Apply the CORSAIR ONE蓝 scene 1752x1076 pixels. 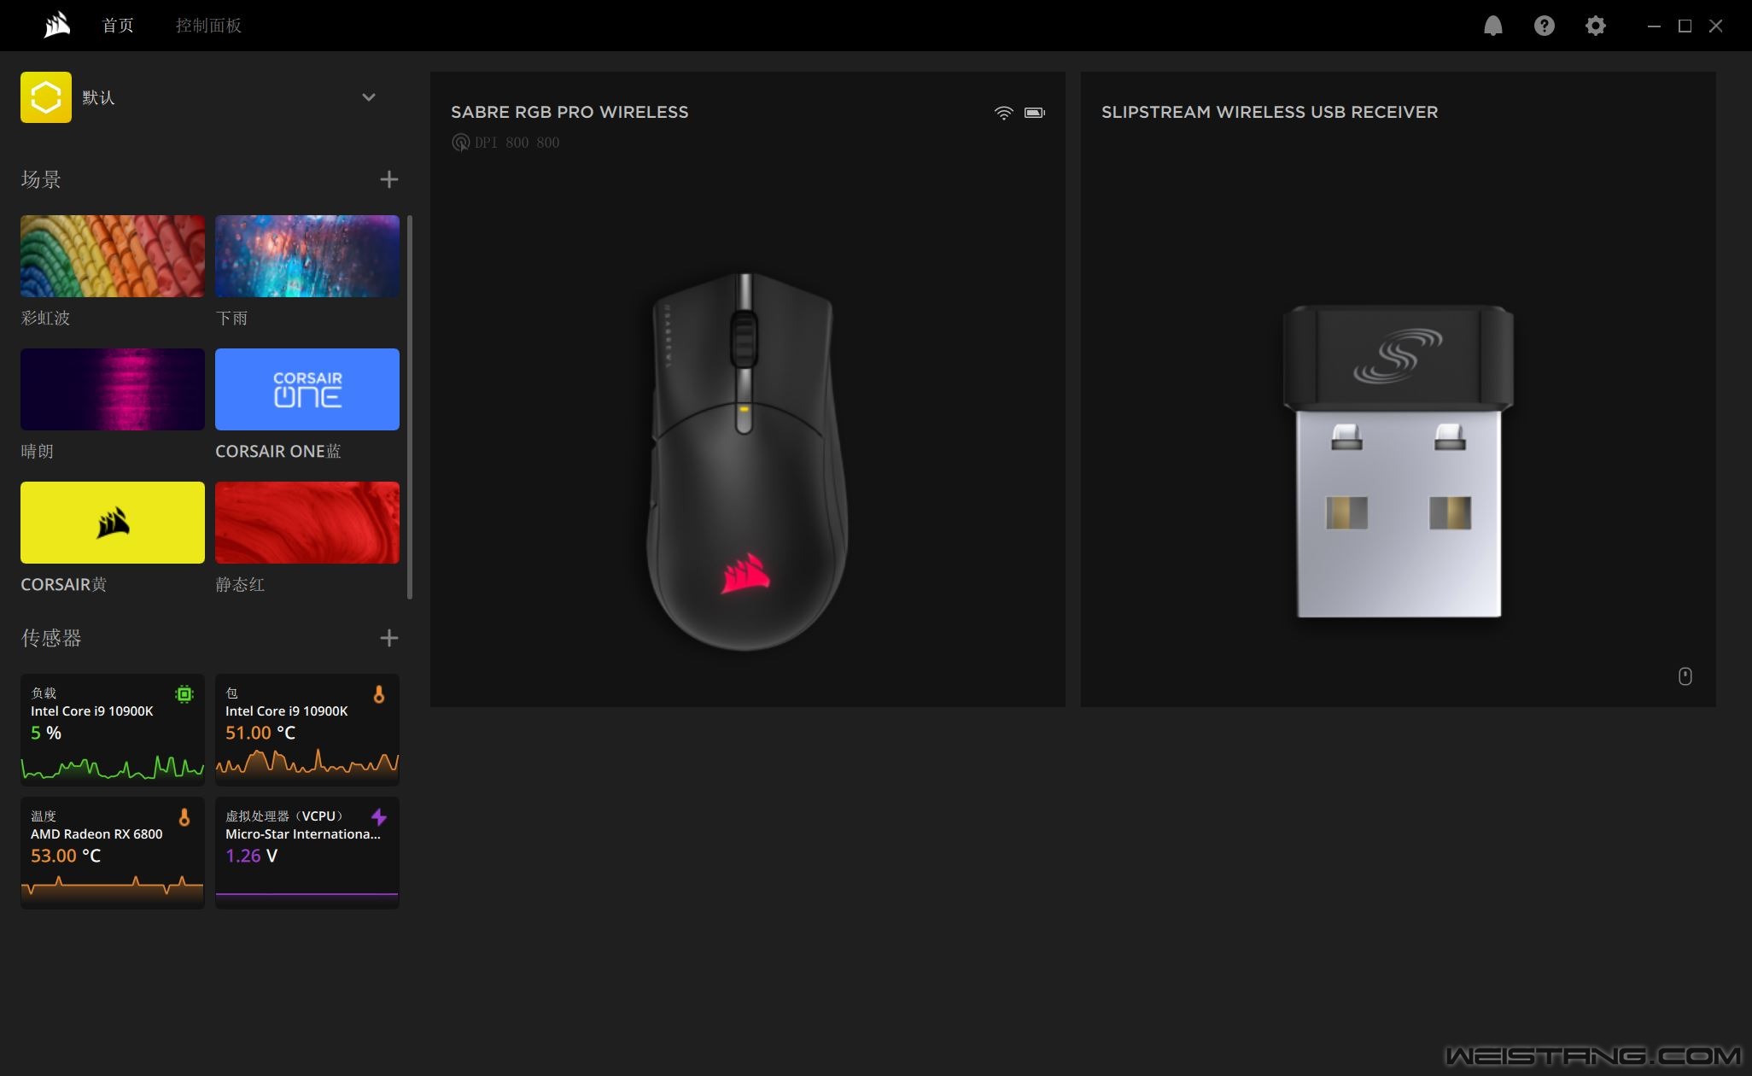coord(307,389)
